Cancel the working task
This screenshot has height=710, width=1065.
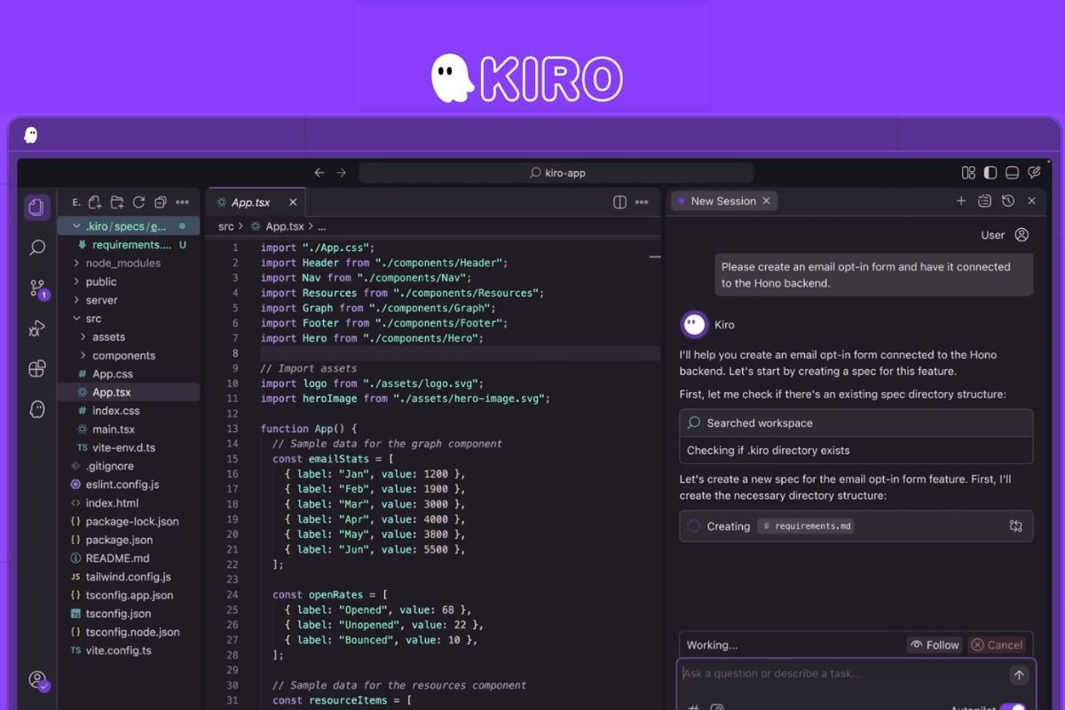(x=997, y=645)
